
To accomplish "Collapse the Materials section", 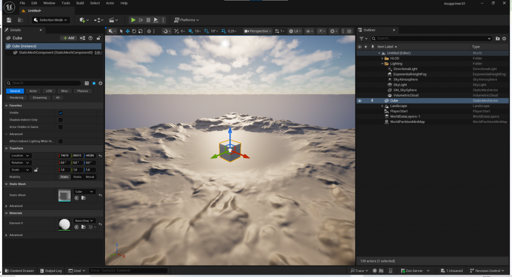I will 6,213.
